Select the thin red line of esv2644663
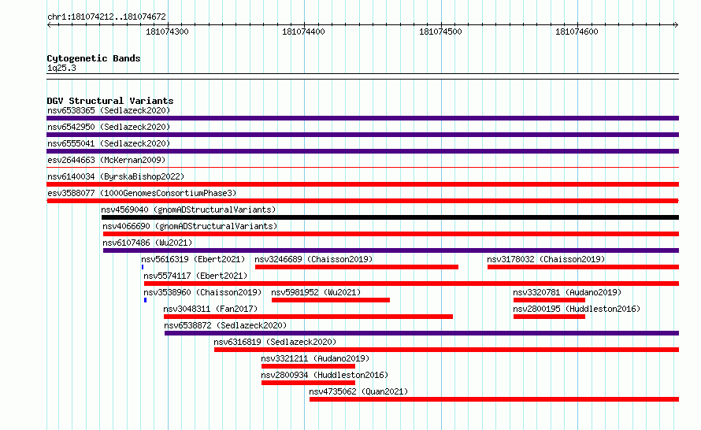 point(362,168)
